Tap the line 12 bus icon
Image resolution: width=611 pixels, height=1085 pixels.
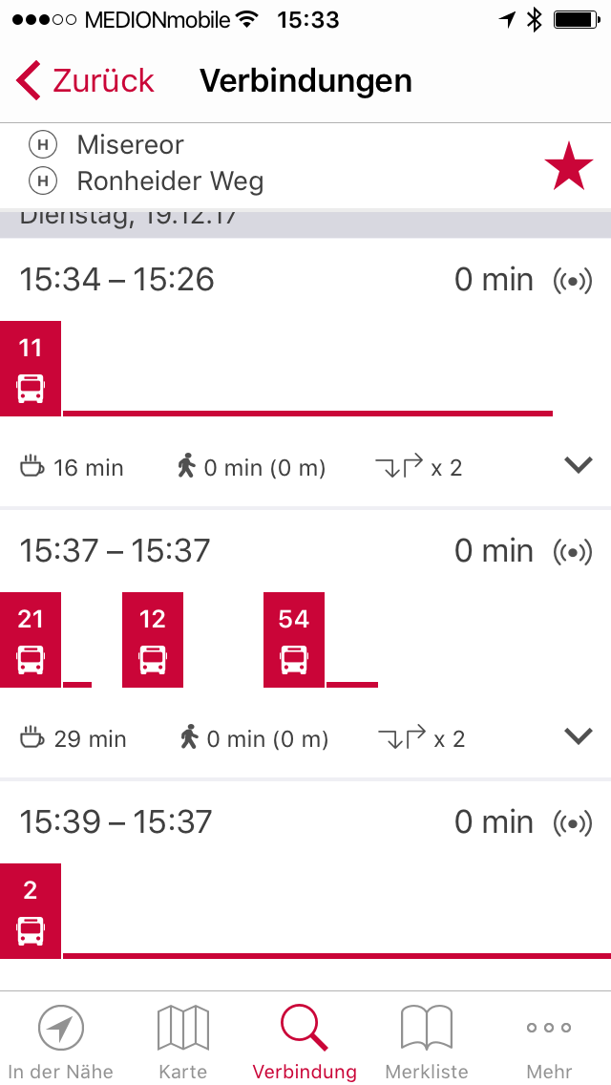153,639
